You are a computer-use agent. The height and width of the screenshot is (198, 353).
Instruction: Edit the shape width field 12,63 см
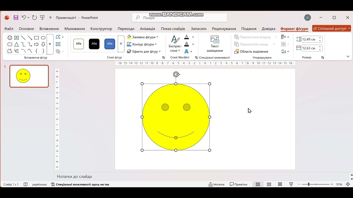tap(312, 48)
